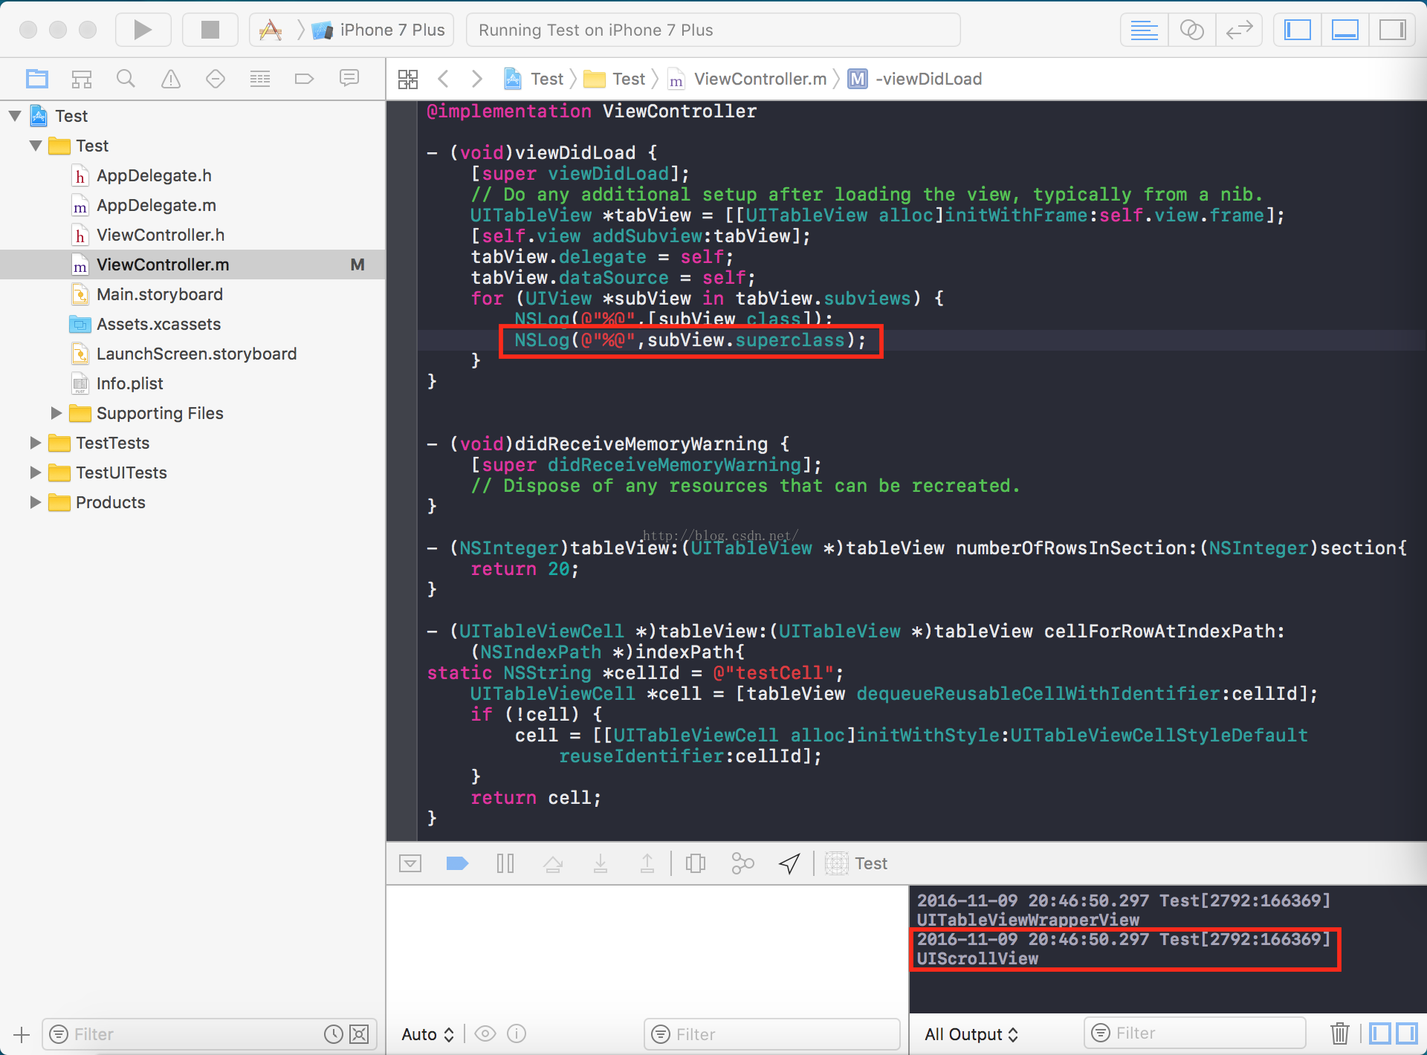This screenshot has width=1427, height=1055.
Task: Step out in debugger
Action: [647, 863]
